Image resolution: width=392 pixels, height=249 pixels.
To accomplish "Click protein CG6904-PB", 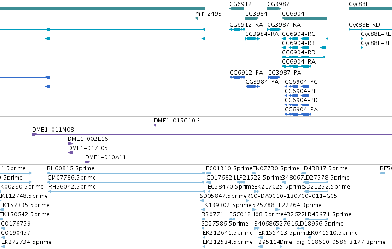I will pos(301,91).
